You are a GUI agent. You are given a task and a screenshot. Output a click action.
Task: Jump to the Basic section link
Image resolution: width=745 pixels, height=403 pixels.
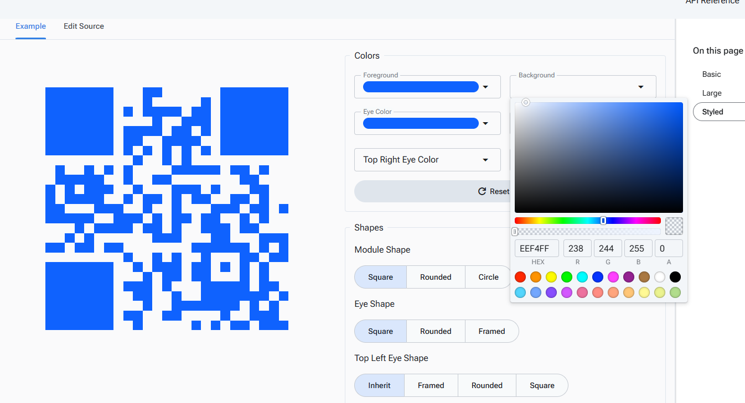[711, 74]
